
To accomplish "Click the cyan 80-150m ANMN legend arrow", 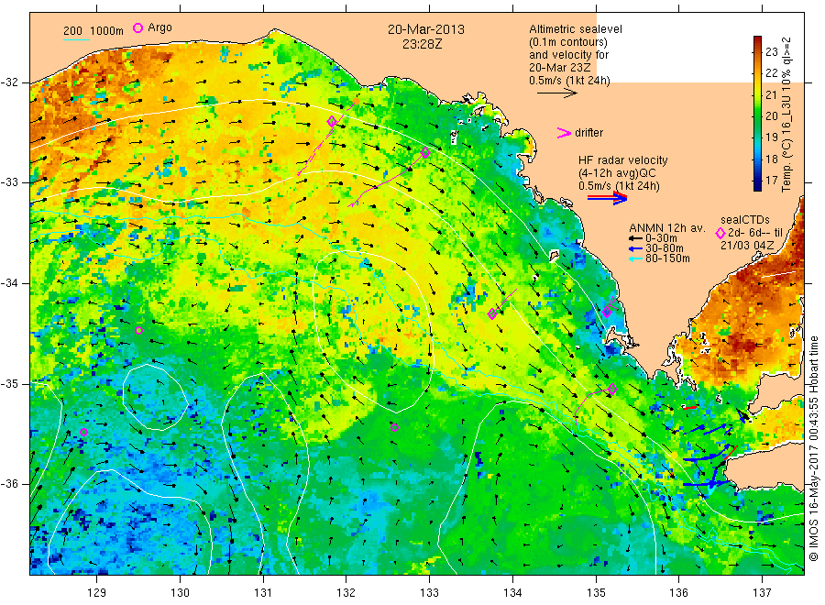I will 635,258.
